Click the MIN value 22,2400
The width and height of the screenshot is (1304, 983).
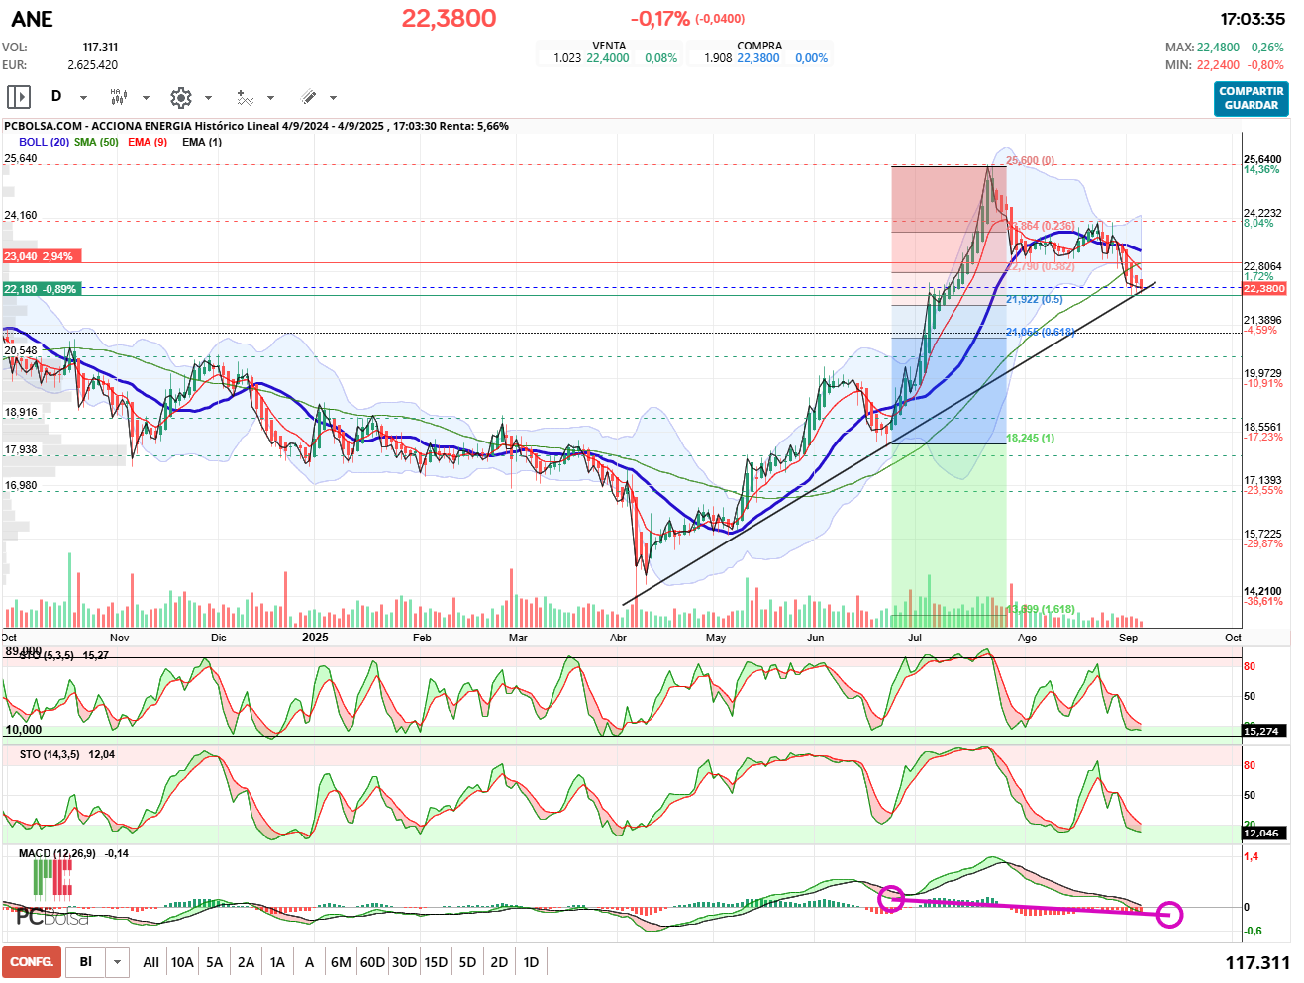pos(1218,65)
